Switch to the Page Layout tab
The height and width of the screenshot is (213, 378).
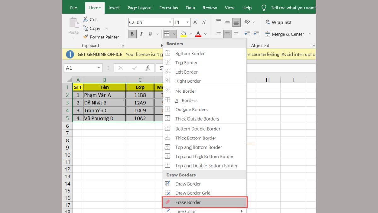[140, 8]
